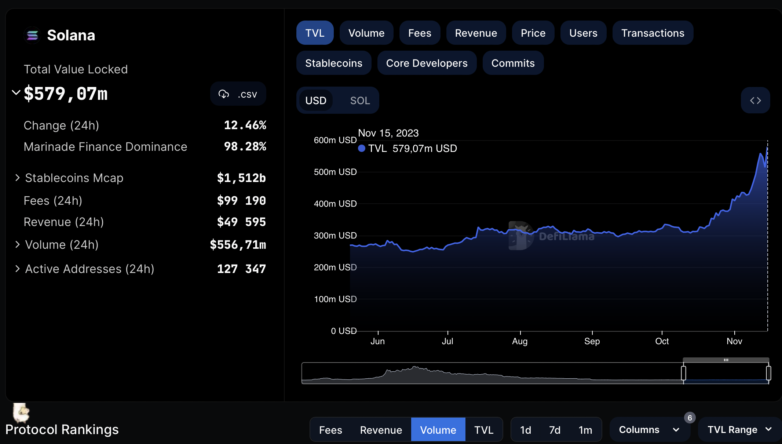
Task: Switch rankings to the Fees tab
Action: pos(330,430)
